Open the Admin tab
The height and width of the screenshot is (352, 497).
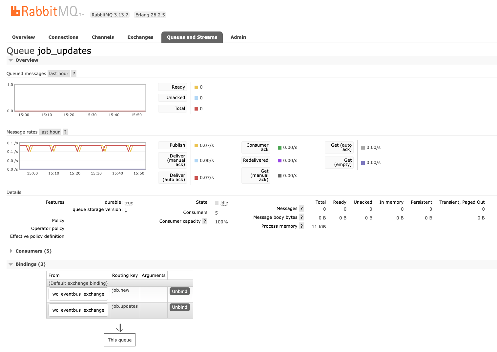point(238,37)
